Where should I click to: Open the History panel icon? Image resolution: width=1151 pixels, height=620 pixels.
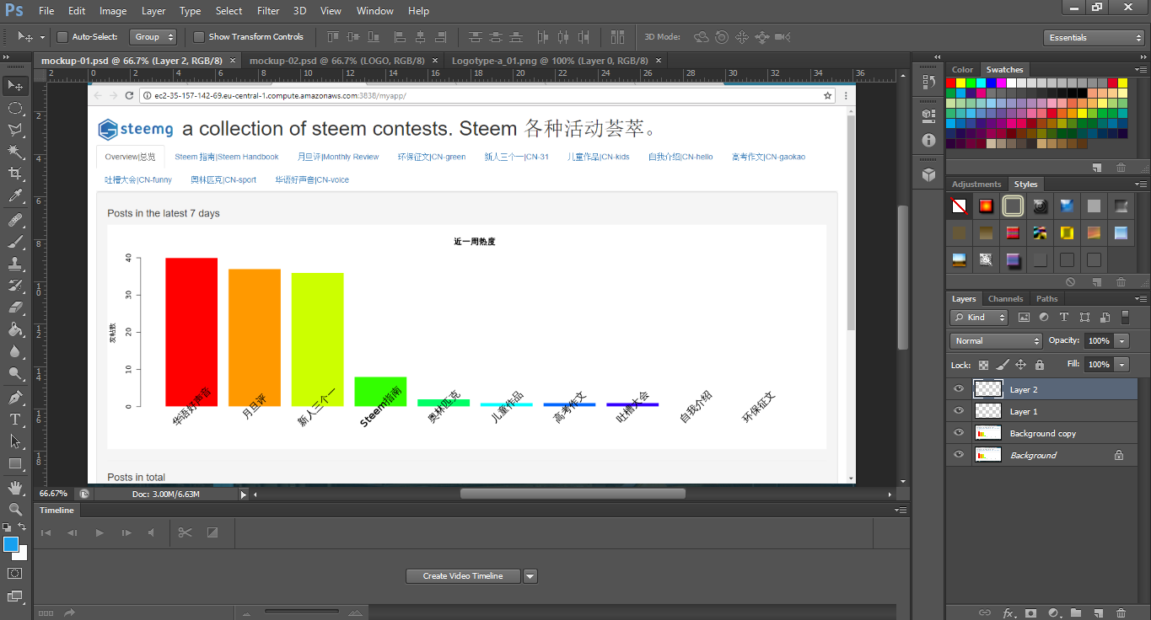coord(928,82)
